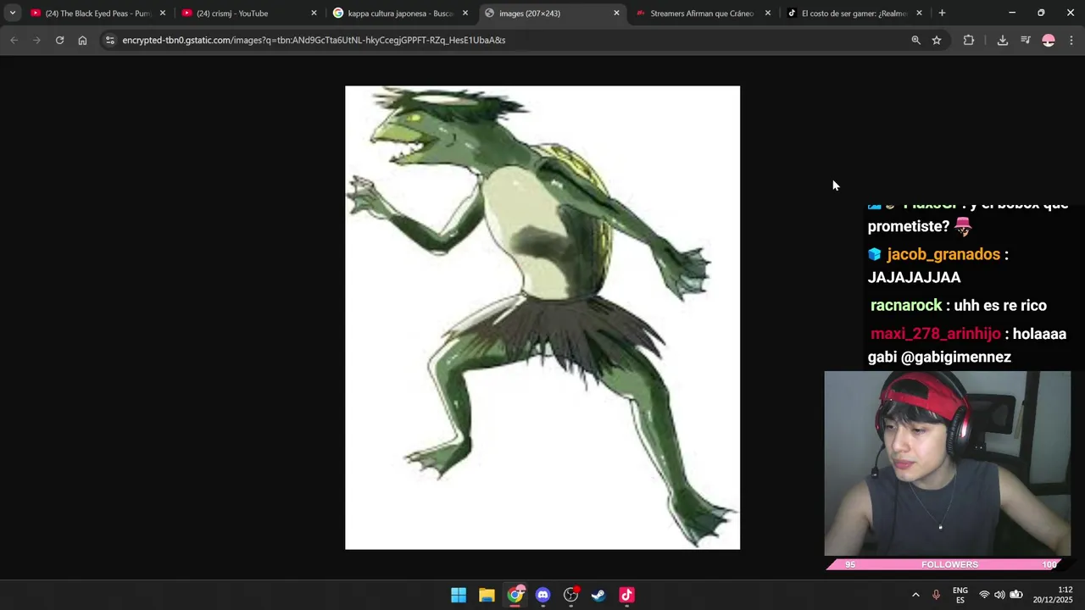Expand the hidden system tray icons
The height and width of the screenshot is (610, 1085).
tap(915, 595)
